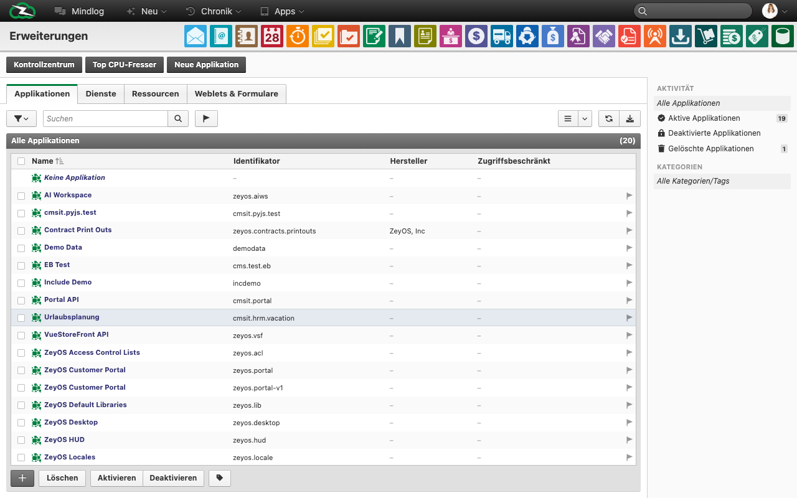Open the blue money bag icon
Image resolution: width=797 pixels, height=498 pixels.
click(x=553, y=36)
